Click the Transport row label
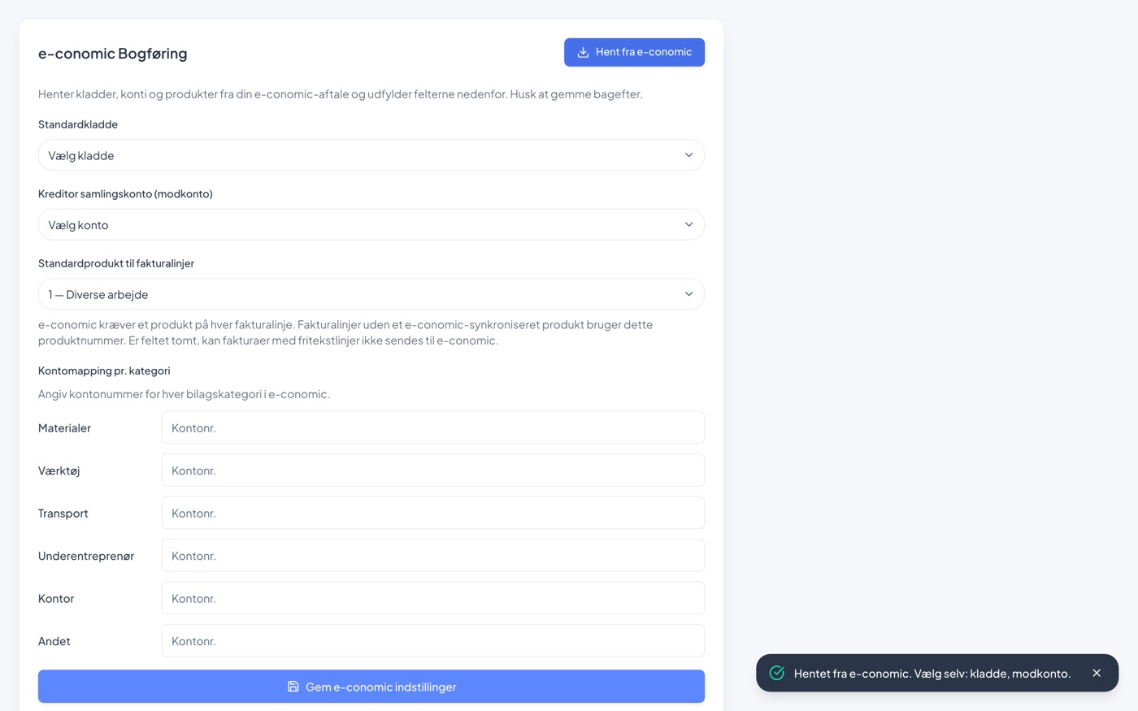The height and width of the screenshot is (711, 1138). 63,514
